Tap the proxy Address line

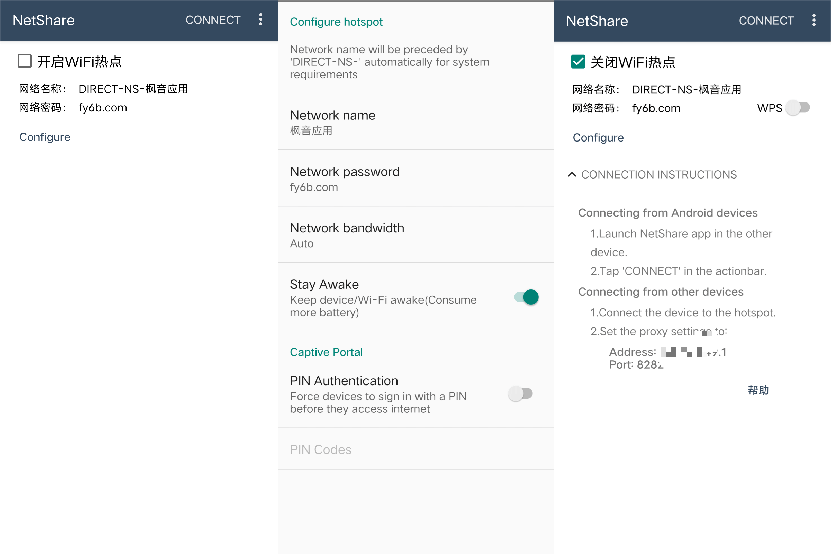[668, 352]
